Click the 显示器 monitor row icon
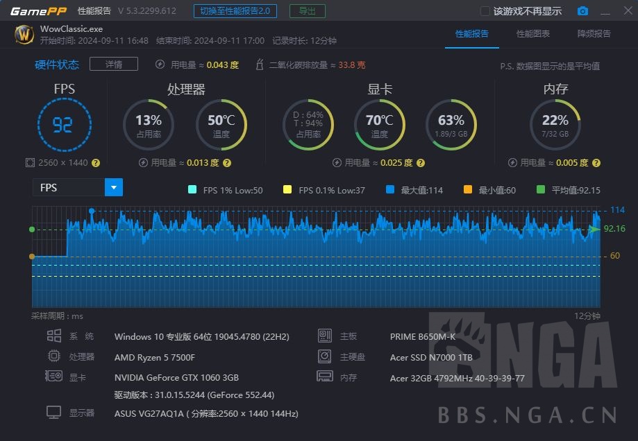This screenshot has height=441, width=638. coord(54,413)
